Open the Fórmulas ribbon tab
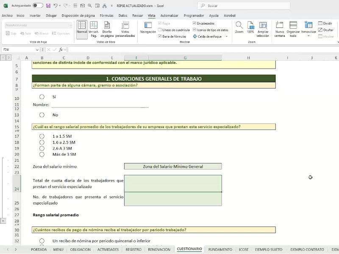Image resolution: width=339 pixels, height=254 pixels. coord(106,15)
